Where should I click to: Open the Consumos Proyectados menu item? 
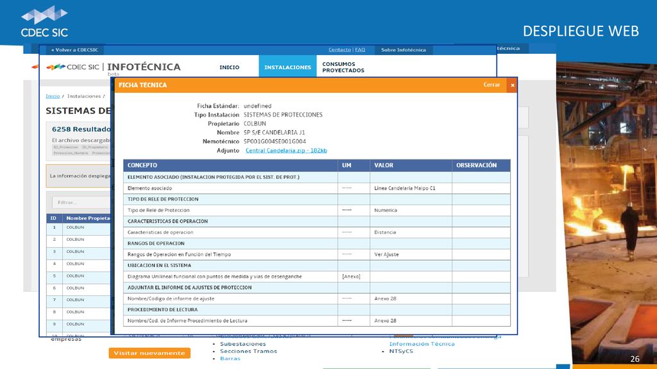[x=343, y=67]
